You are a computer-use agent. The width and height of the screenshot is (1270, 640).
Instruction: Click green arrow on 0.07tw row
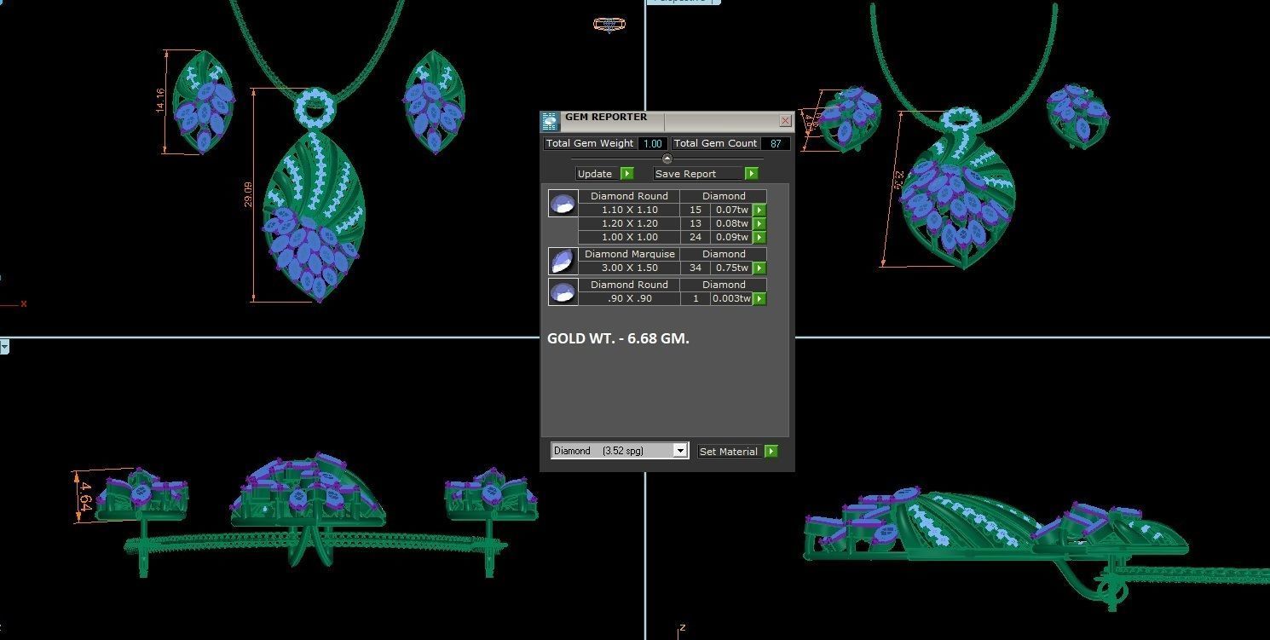coord(759,210)
